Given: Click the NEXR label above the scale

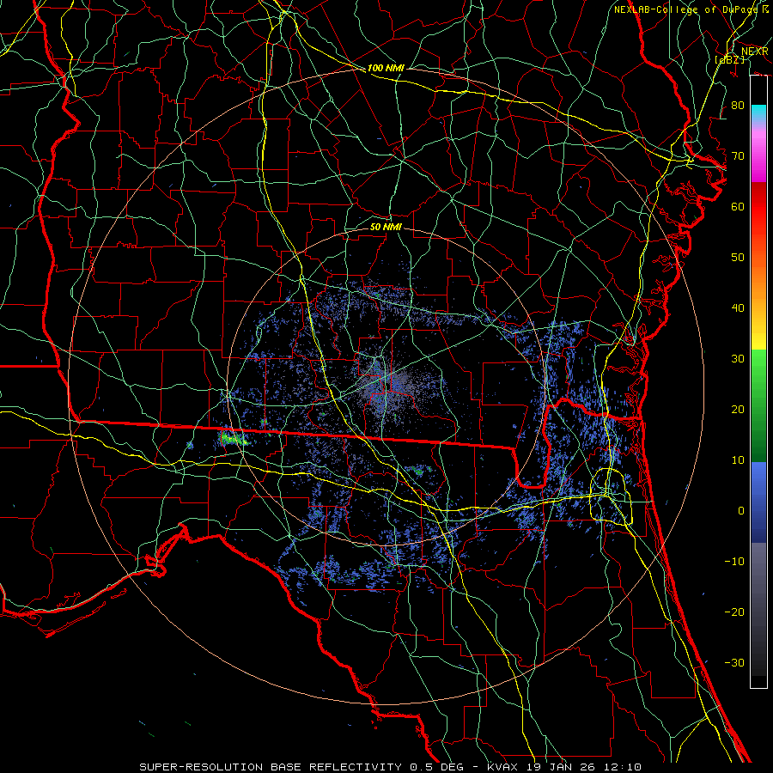Looking at the screenshot, I should 755,52.
